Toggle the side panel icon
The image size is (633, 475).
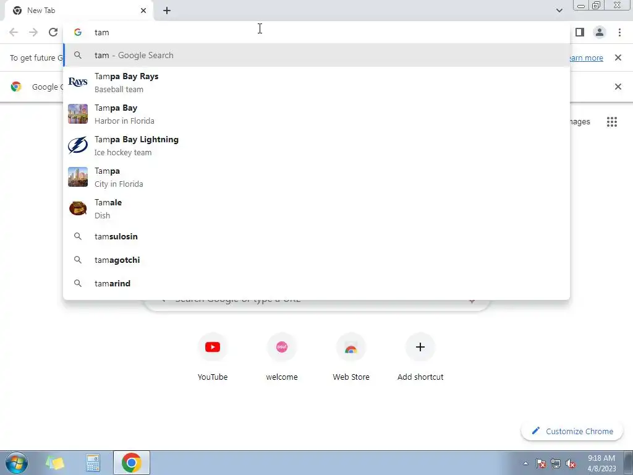tap(580, 32)
